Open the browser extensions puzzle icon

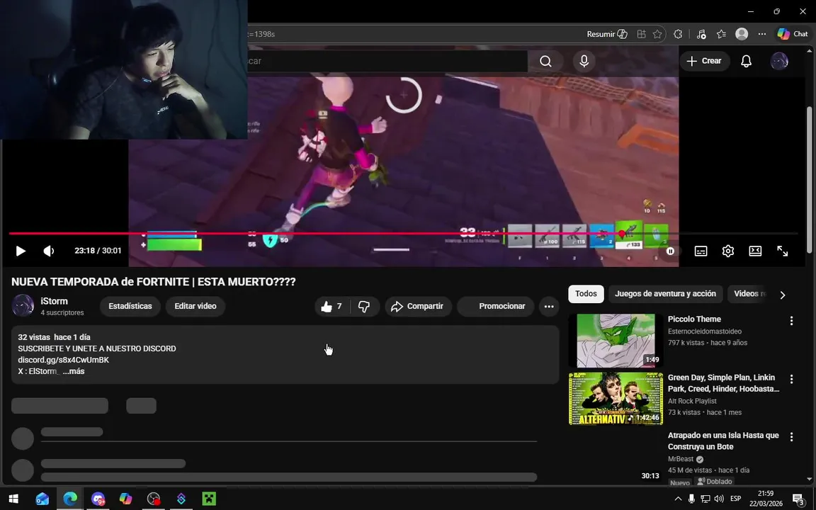(678, 34)
